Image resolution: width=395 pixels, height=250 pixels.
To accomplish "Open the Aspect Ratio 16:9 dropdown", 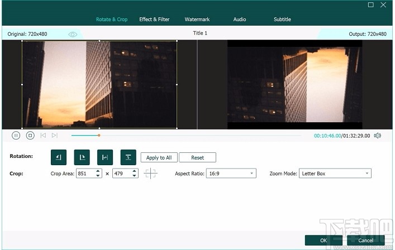I will (231, 174).
